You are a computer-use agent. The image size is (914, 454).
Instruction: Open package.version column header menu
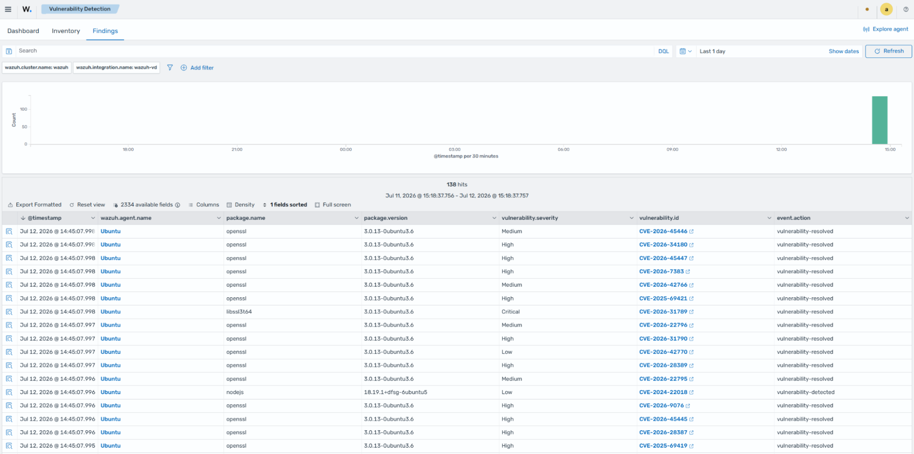[x=494, y=218]
